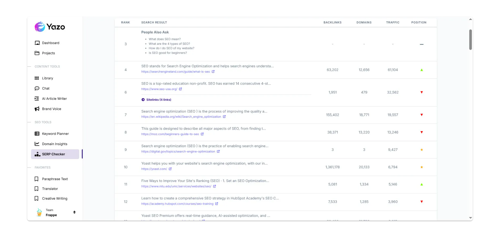This screenshot has width=500, height=237.
Task: Click the DOMAINS column header
Action: click(364, 22)
